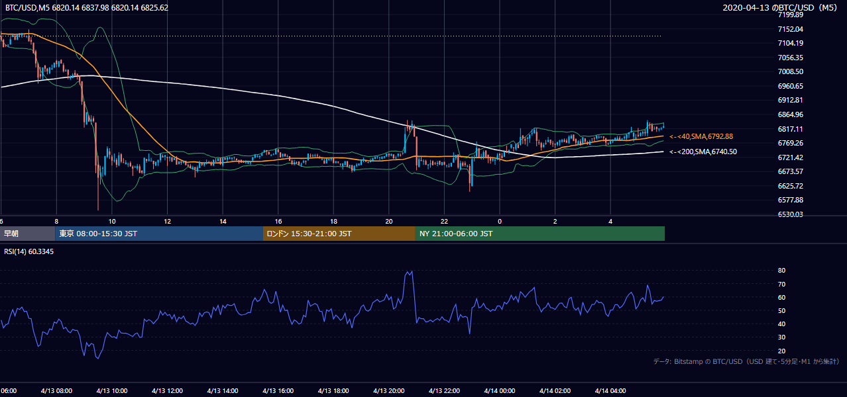Click the BTC/USD,M5 OHLC header text
Screen dimensions: 847x397
(85, 8)
